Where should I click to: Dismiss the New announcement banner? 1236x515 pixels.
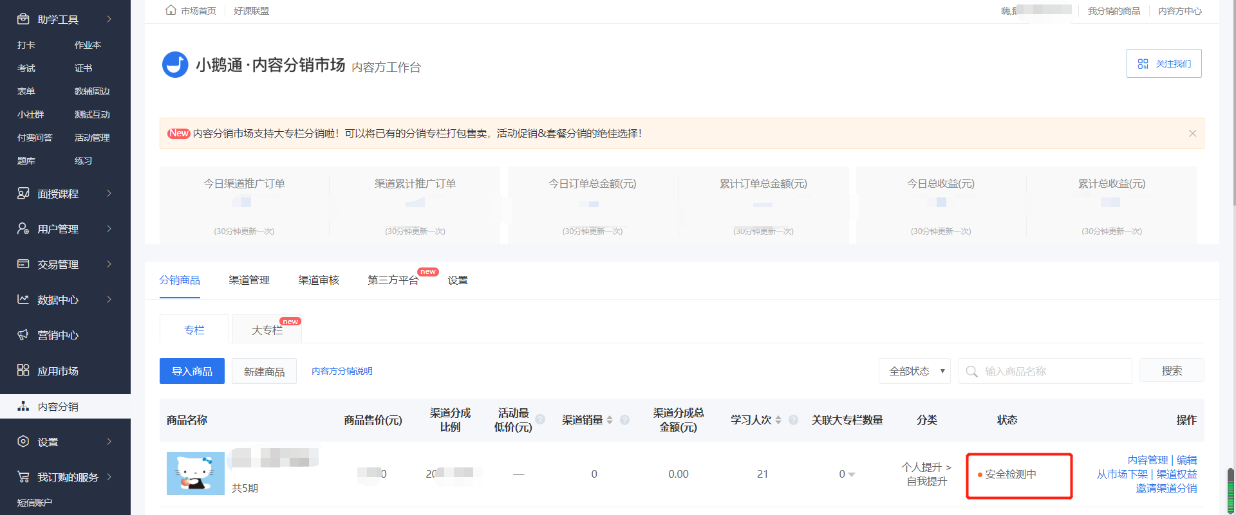pos(1192,133)
